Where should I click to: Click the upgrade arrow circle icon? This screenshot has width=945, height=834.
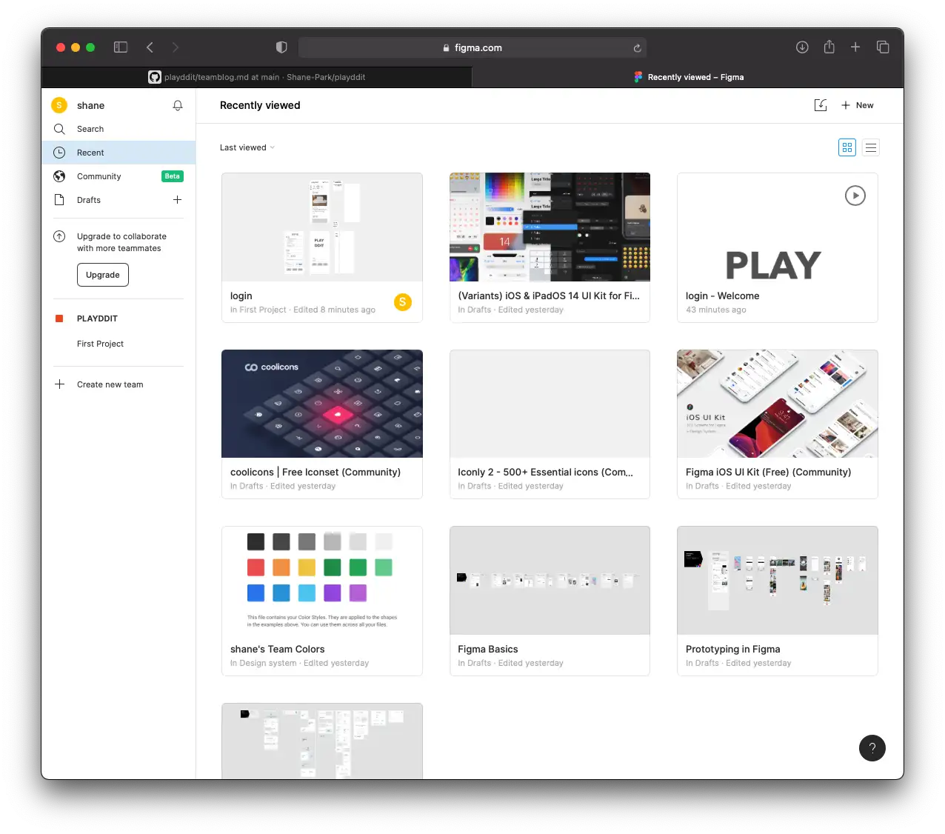[x=59, y=236]
